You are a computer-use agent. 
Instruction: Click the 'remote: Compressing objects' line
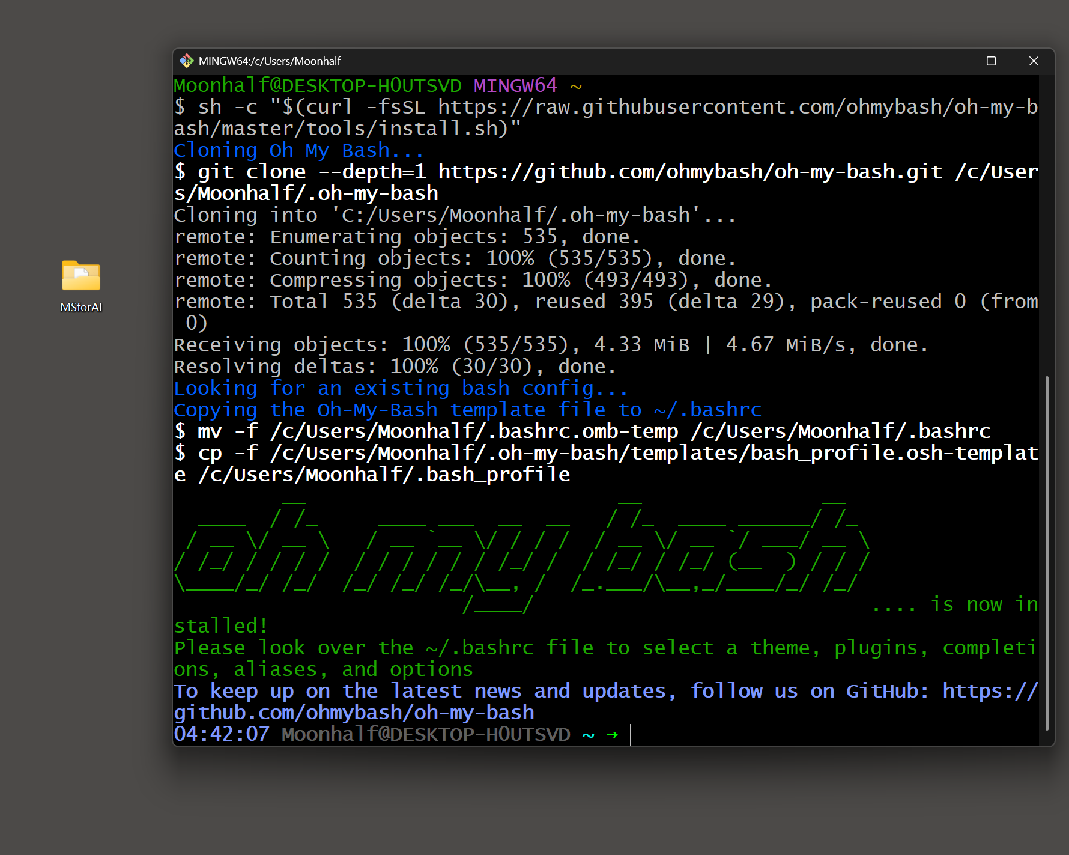[x=473, y=280]
